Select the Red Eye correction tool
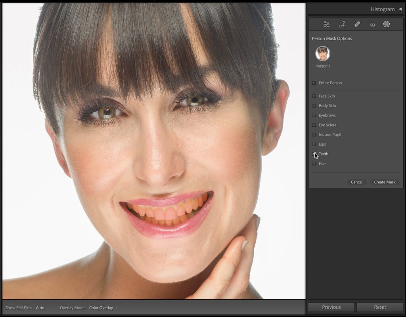 click(372, 24)
